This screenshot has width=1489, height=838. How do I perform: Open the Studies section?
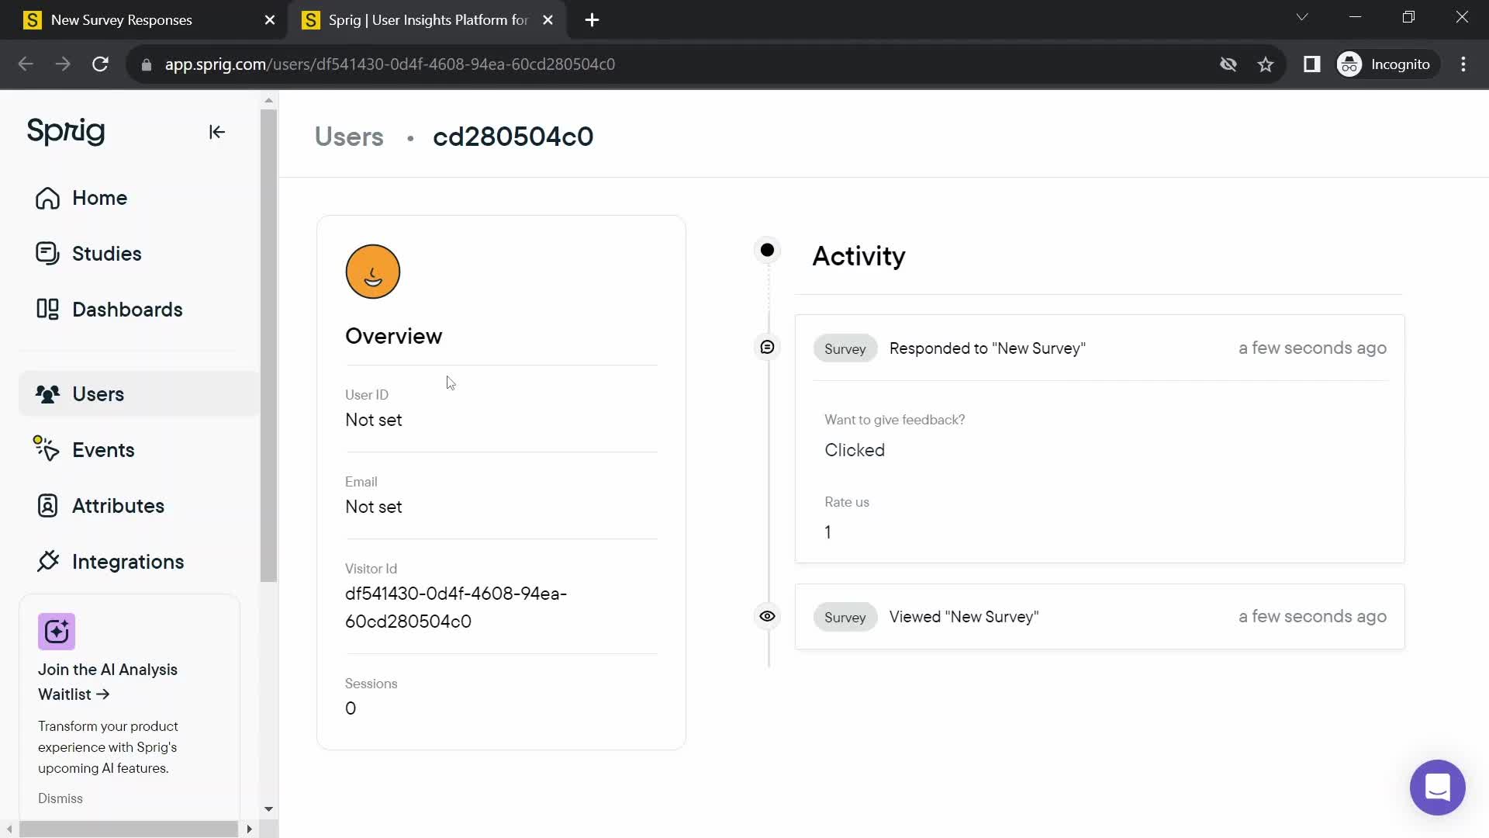coord(106,254)
